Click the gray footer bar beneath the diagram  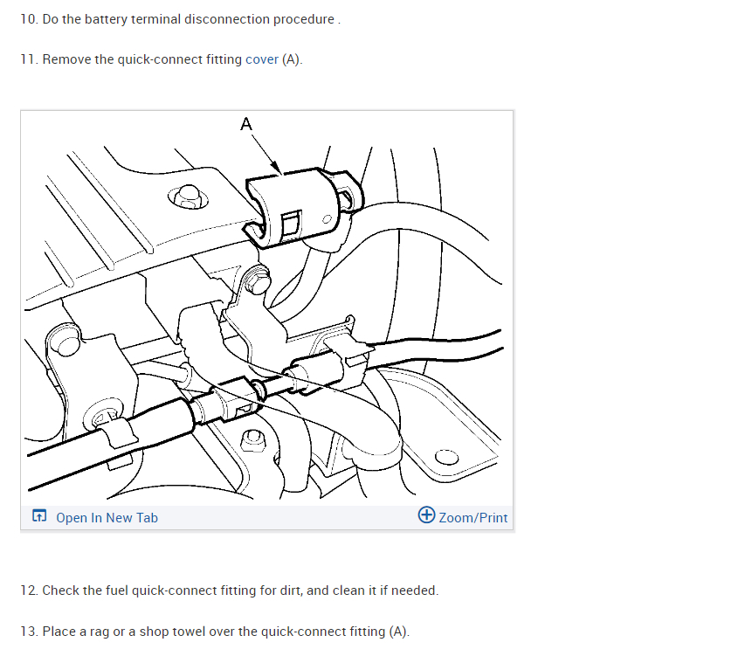(267, 518)
